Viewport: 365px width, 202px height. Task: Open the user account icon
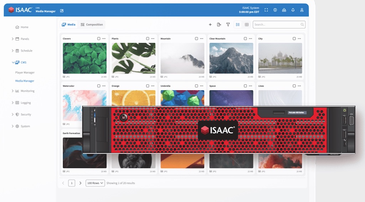pyautogui.click(x=302, y=10)
